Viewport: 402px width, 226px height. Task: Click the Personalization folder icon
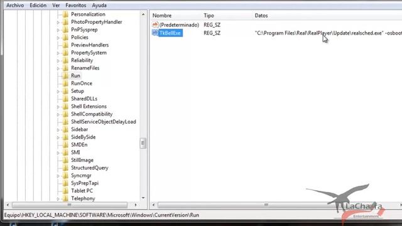65,14
